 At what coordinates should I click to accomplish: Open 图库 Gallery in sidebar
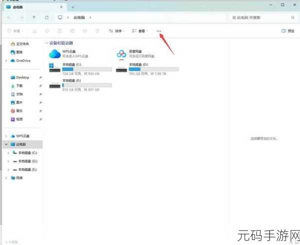[16, 52]
